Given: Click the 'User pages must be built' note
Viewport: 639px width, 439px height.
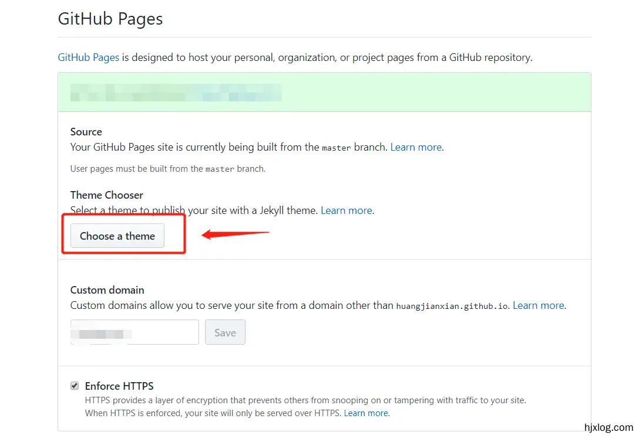Looking at the screenshot, I should click(x=168, y=169).
